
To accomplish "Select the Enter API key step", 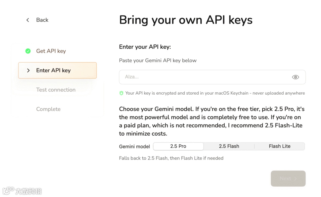I will coord(53,70).
